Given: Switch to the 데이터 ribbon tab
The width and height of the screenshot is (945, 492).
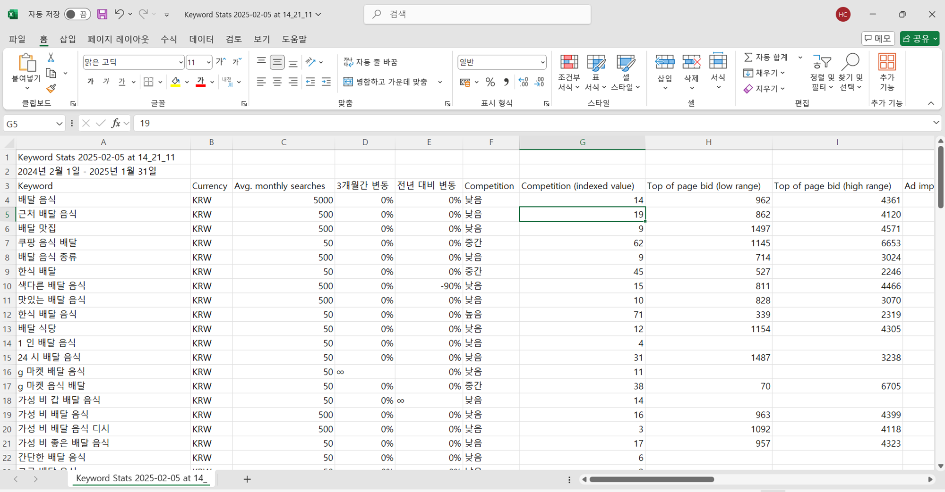Looking at the screenshot, I should click(x=201, y=39).
